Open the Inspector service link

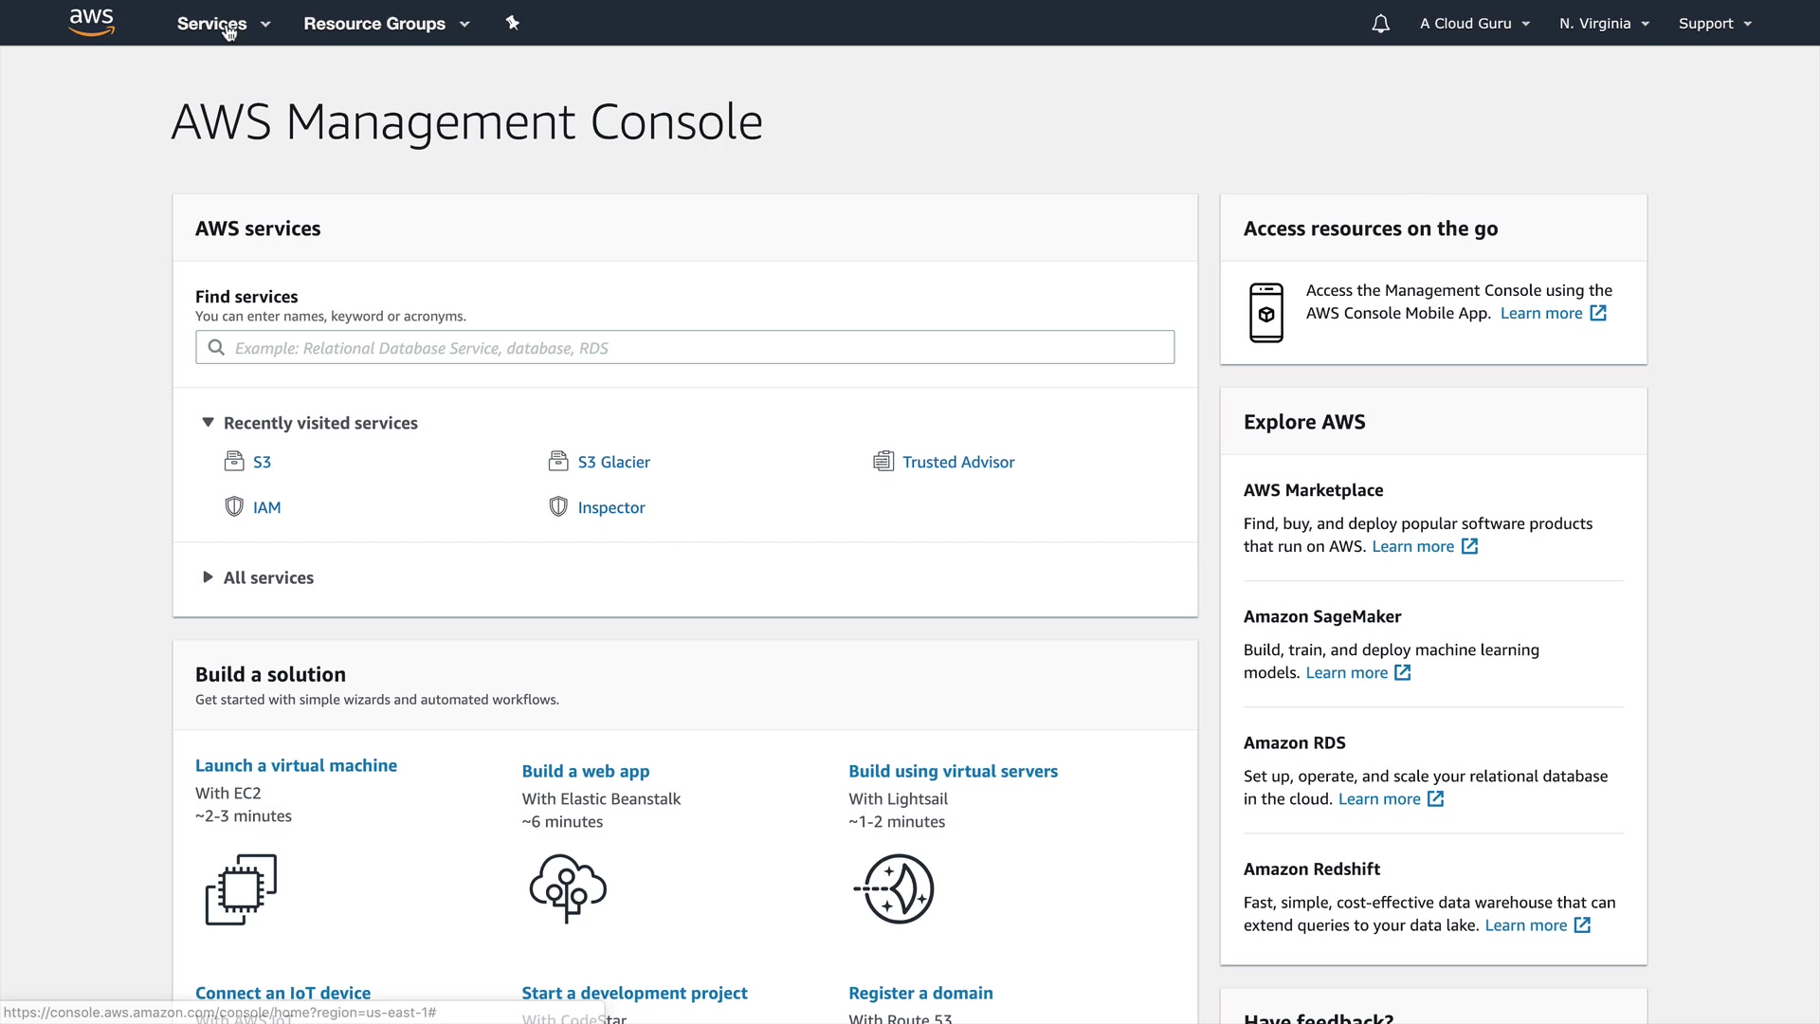[611, 507]
